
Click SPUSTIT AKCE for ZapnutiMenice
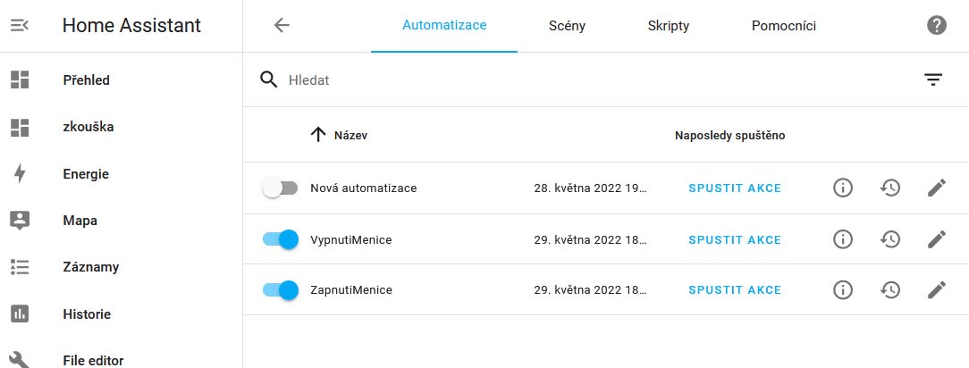pos(735,290)
